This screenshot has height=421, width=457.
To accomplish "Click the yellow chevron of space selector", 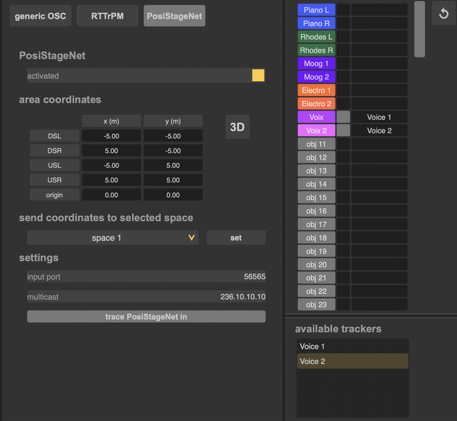I will click(x=191, y=238).
